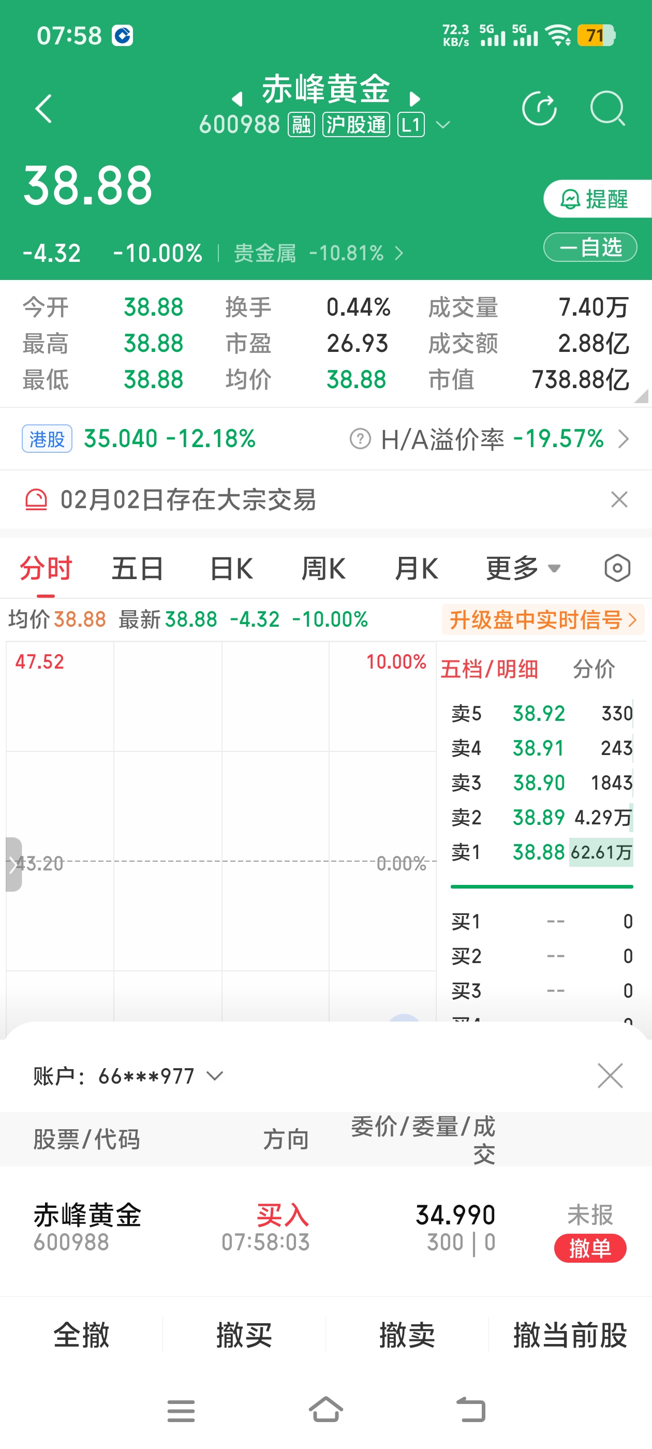
Task: Go to next stock with right triangle
Action: [x=414, y=99]
